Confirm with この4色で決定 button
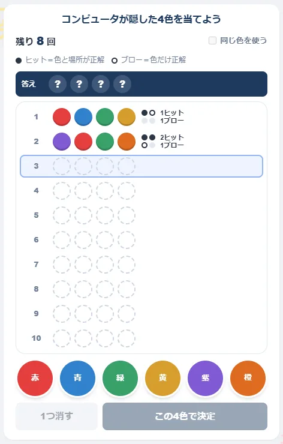 click(x=185, y=416)
